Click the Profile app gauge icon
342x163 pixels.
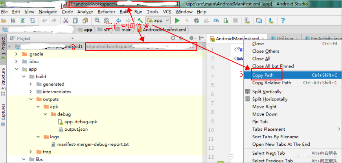216,21
